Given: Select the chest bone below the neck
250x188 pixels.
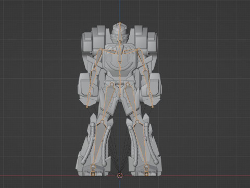Looking at the screenshot, I should [x=120, y=53].
